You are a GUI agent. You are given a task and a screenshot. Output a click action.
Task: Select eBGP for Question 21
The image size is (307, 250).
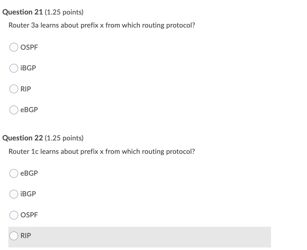click(x=13, y=110)
